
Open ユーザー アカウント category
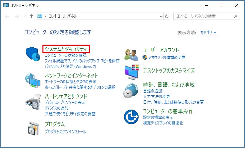pyautogui.click(x=161, y=50)
